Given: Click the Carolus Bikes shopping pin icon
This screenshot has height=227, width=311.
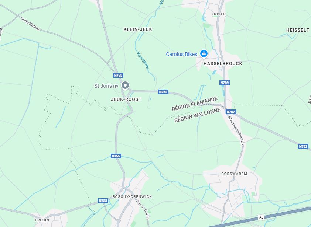Looking at the screenshot, I should [204, 54].
